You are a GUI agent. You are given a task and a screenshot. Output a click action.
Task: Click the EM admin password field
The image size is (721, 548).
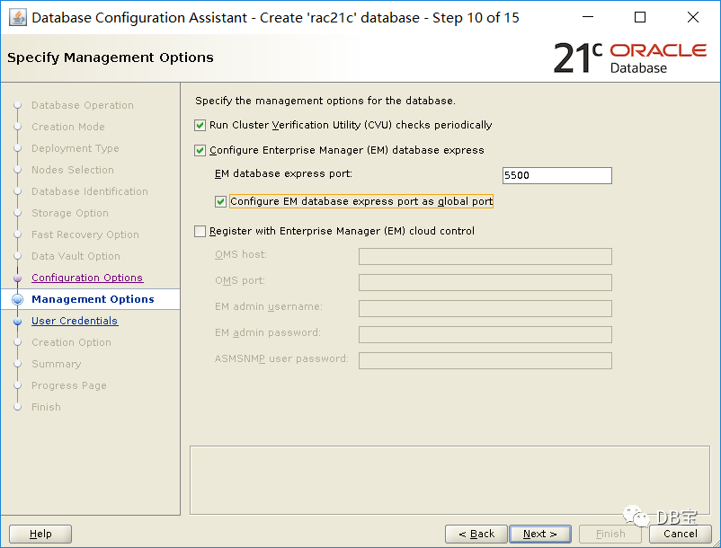(485, 334)
